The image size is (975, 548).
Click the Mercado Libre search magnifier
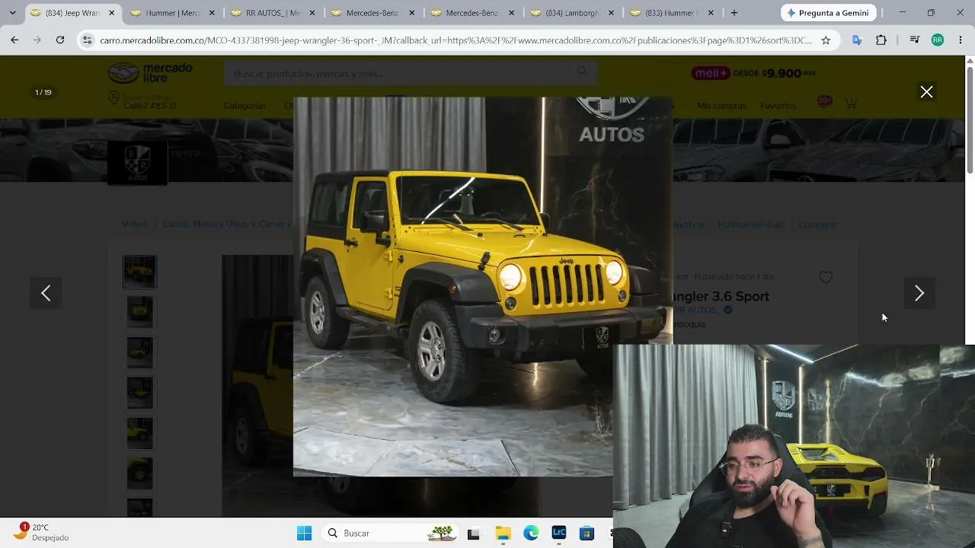tap(582, 72)
